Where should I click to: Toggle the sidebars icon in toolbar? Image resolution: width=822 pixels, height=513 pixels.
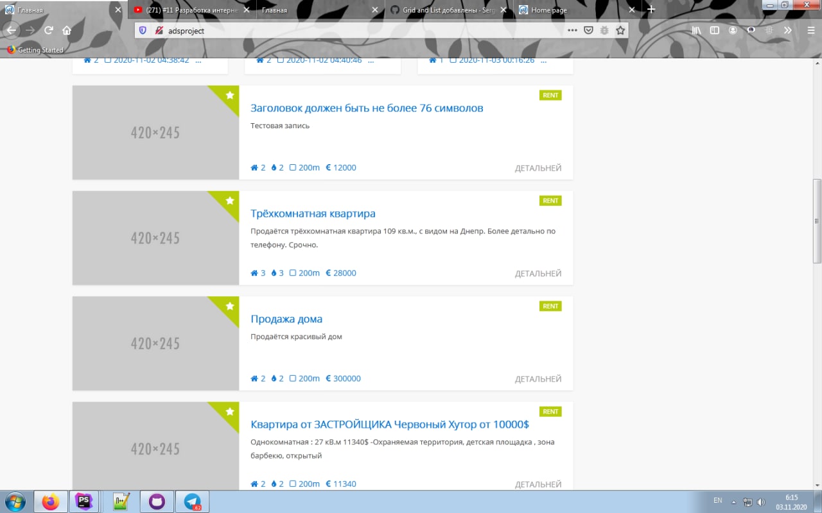click(715, 30)
